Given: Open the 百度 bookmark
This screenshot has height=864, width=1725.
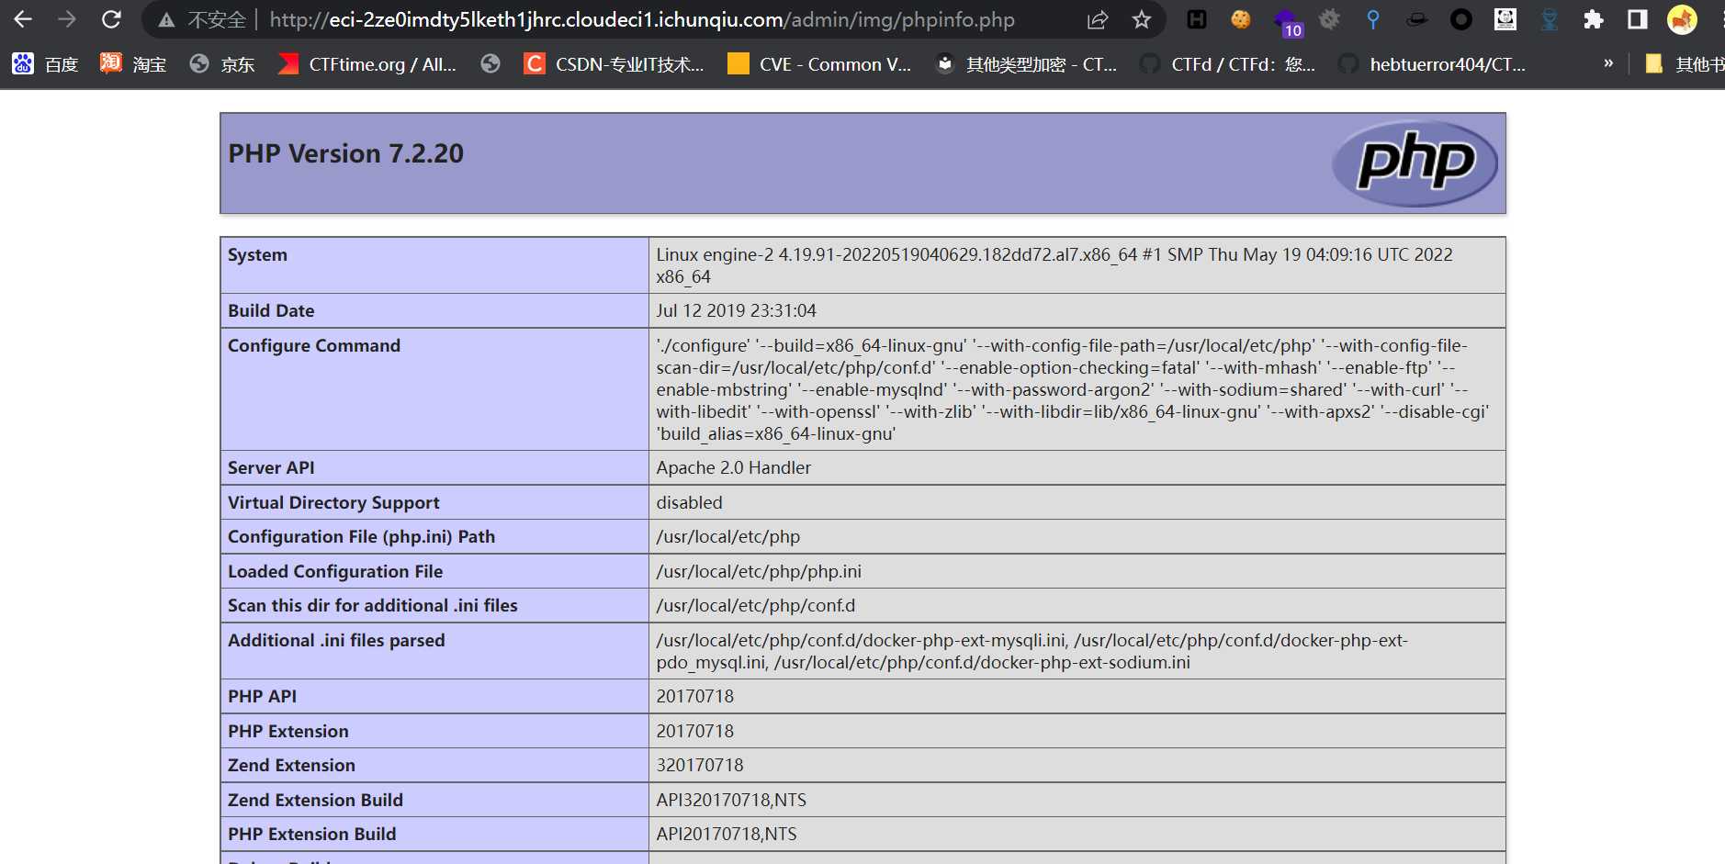Looking at the screenshot, I should [x=46, y=64].
